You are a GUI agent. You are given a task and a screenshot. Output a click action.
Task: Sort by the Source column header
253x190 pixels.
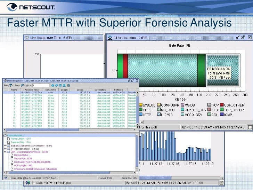[x=80, y=90]
